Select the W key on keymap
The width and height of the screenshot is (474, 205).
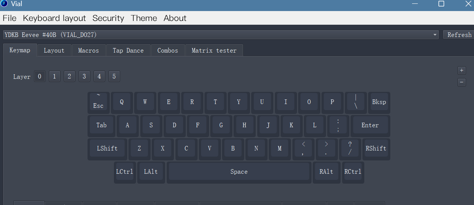coord(145,102)
